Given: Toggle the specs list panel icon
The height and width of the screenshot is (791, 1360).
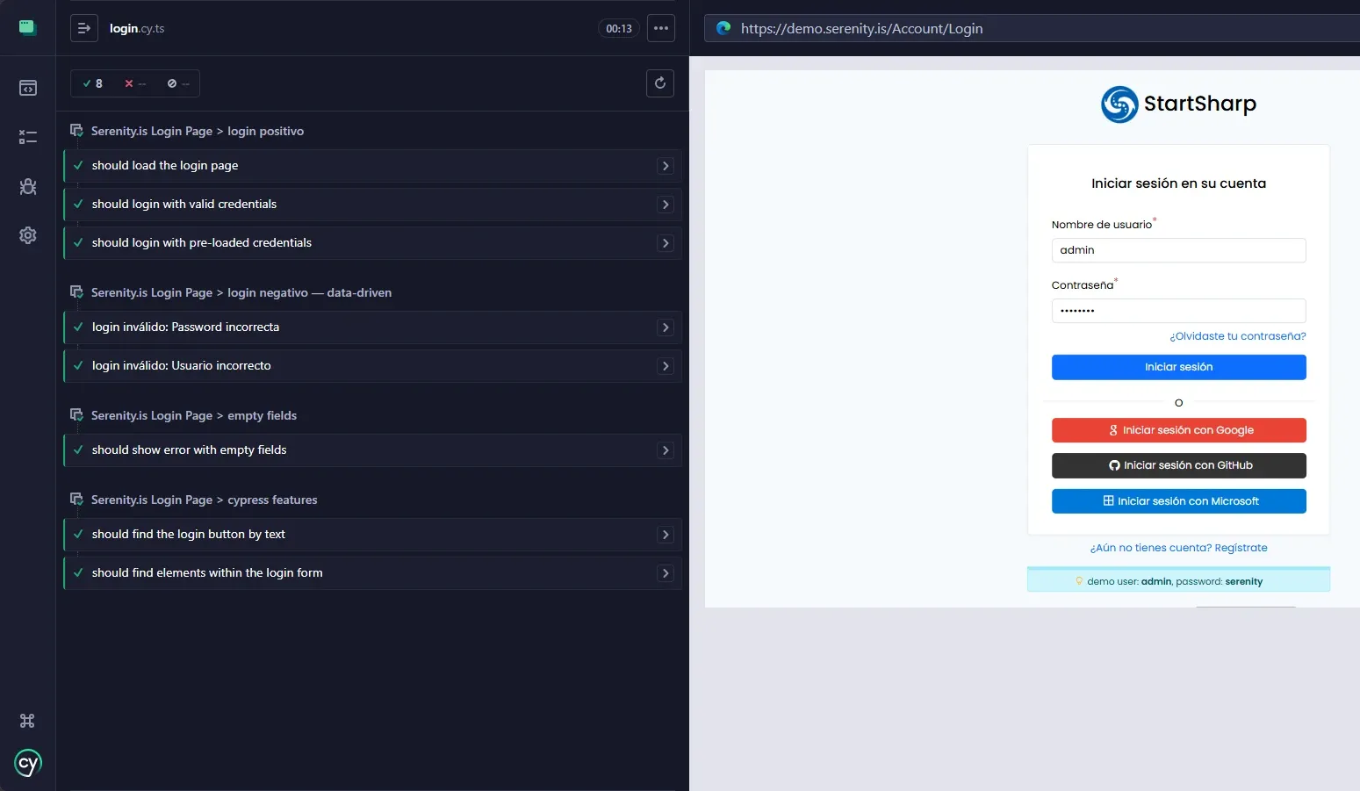Looking at the screenshot, I should click(x=84, y=28).
